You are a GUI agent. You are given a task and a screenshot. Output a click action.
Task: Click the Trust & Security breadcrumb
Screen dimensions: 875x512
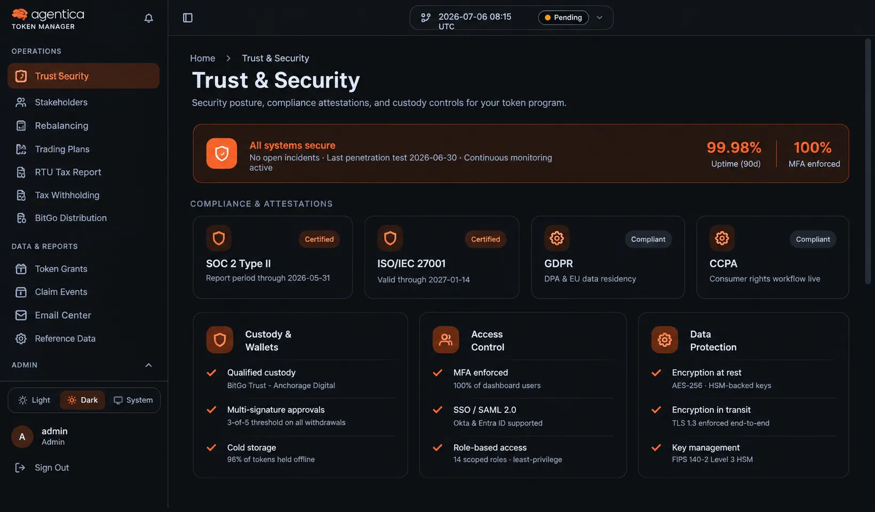(x=275, y=58)
